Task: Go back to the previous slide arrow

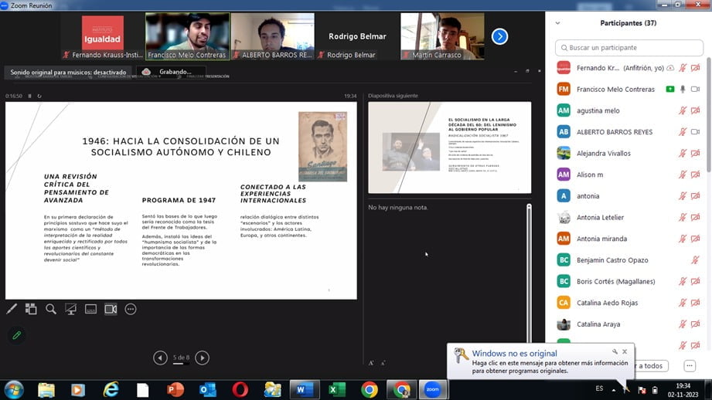Action: click(160, 358)
